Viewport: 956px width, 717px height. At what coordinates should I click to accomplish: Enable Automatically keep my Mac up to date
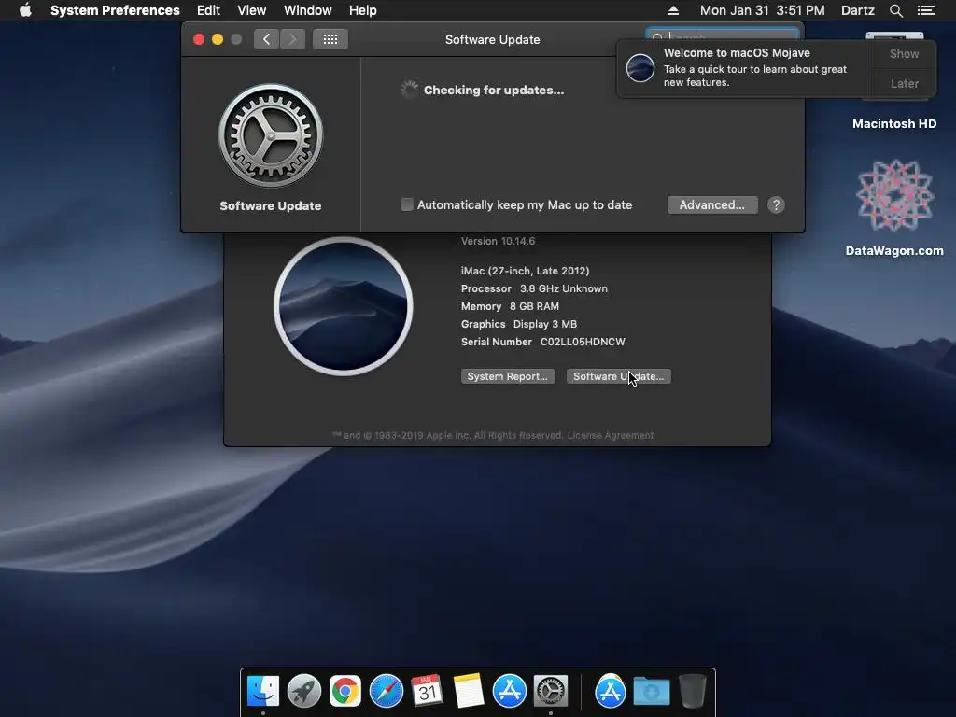click(407, 204)
